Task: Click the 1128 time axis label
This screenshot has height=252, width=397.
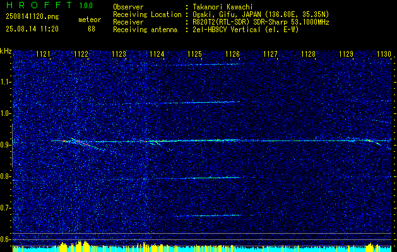Action: click(309, 54)
